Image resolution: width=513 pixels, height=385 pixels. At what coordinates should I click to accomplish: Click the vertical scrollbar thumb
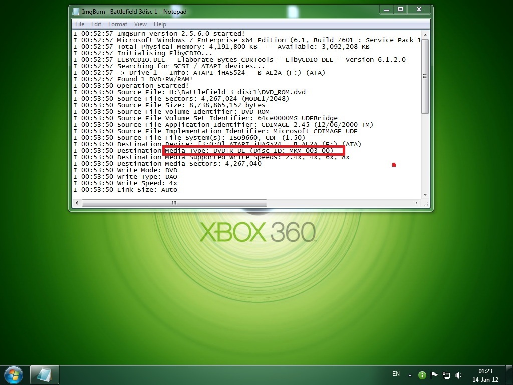coord(425,76)
